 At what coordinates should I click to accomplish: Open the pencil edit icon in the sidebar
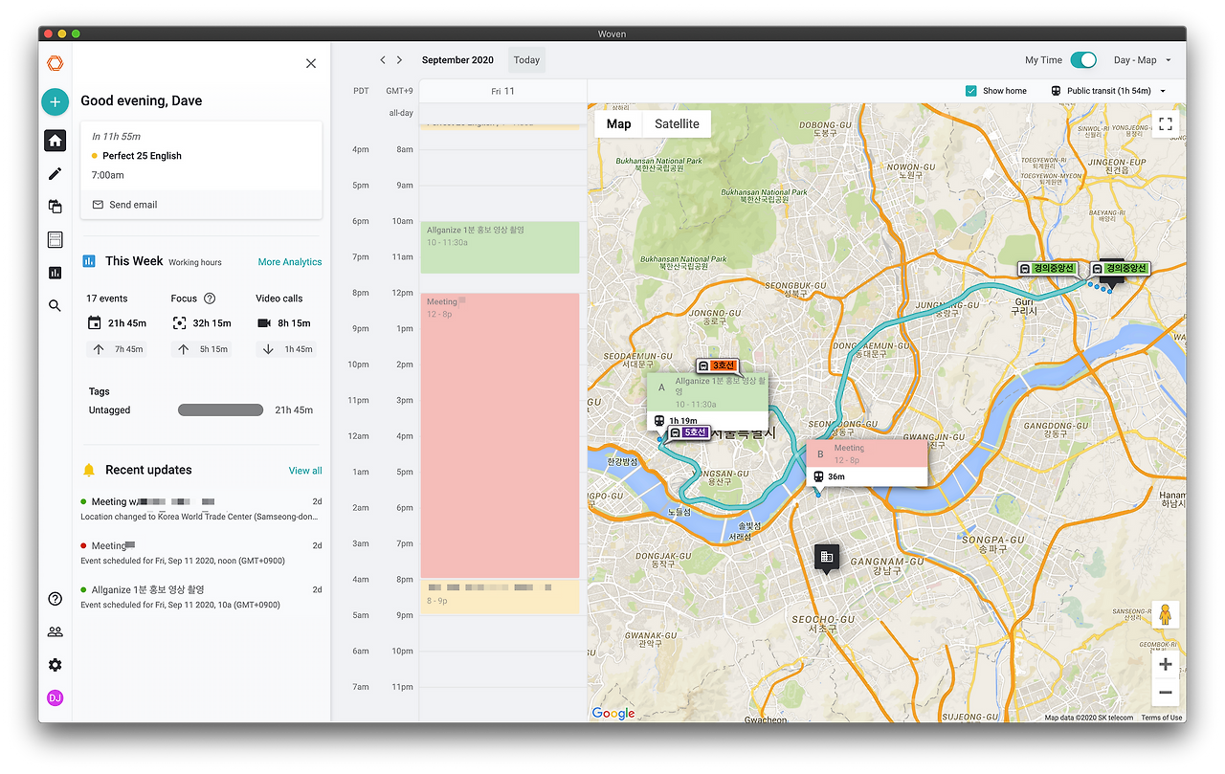pyautogui.click(x=55, y=173)
